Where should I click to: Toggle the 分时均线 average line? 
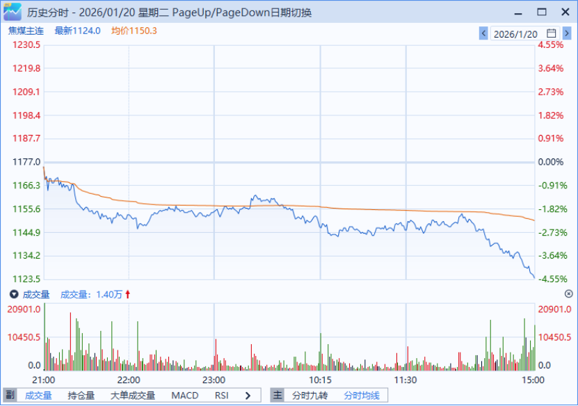pyautogui.click(x=362, y=396)
